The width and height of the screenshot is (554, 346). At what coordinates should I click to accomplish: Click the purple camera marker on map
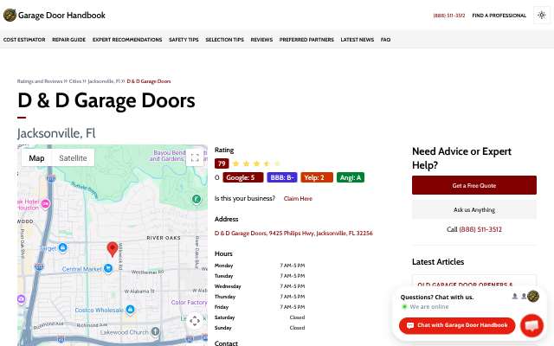[21, 299]
